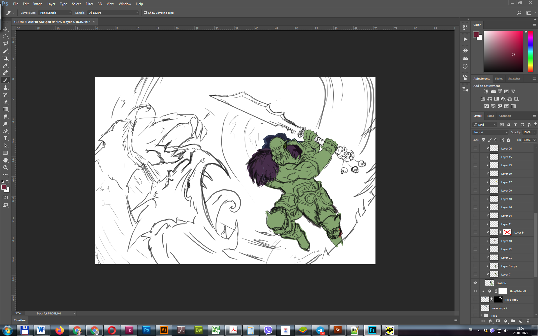The image size is (538, 336).
Task: Create a new group folder icon
Action: tap(513, 321)
